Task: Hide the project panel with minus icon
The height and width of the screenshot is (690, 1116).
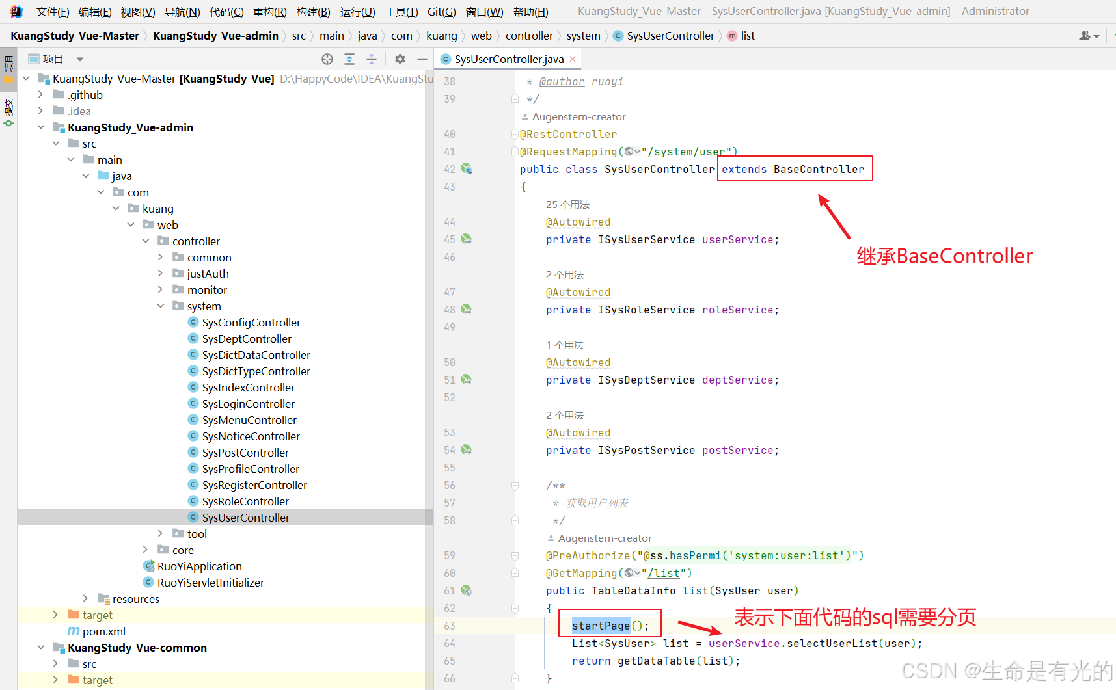Action: pos(422,59)
